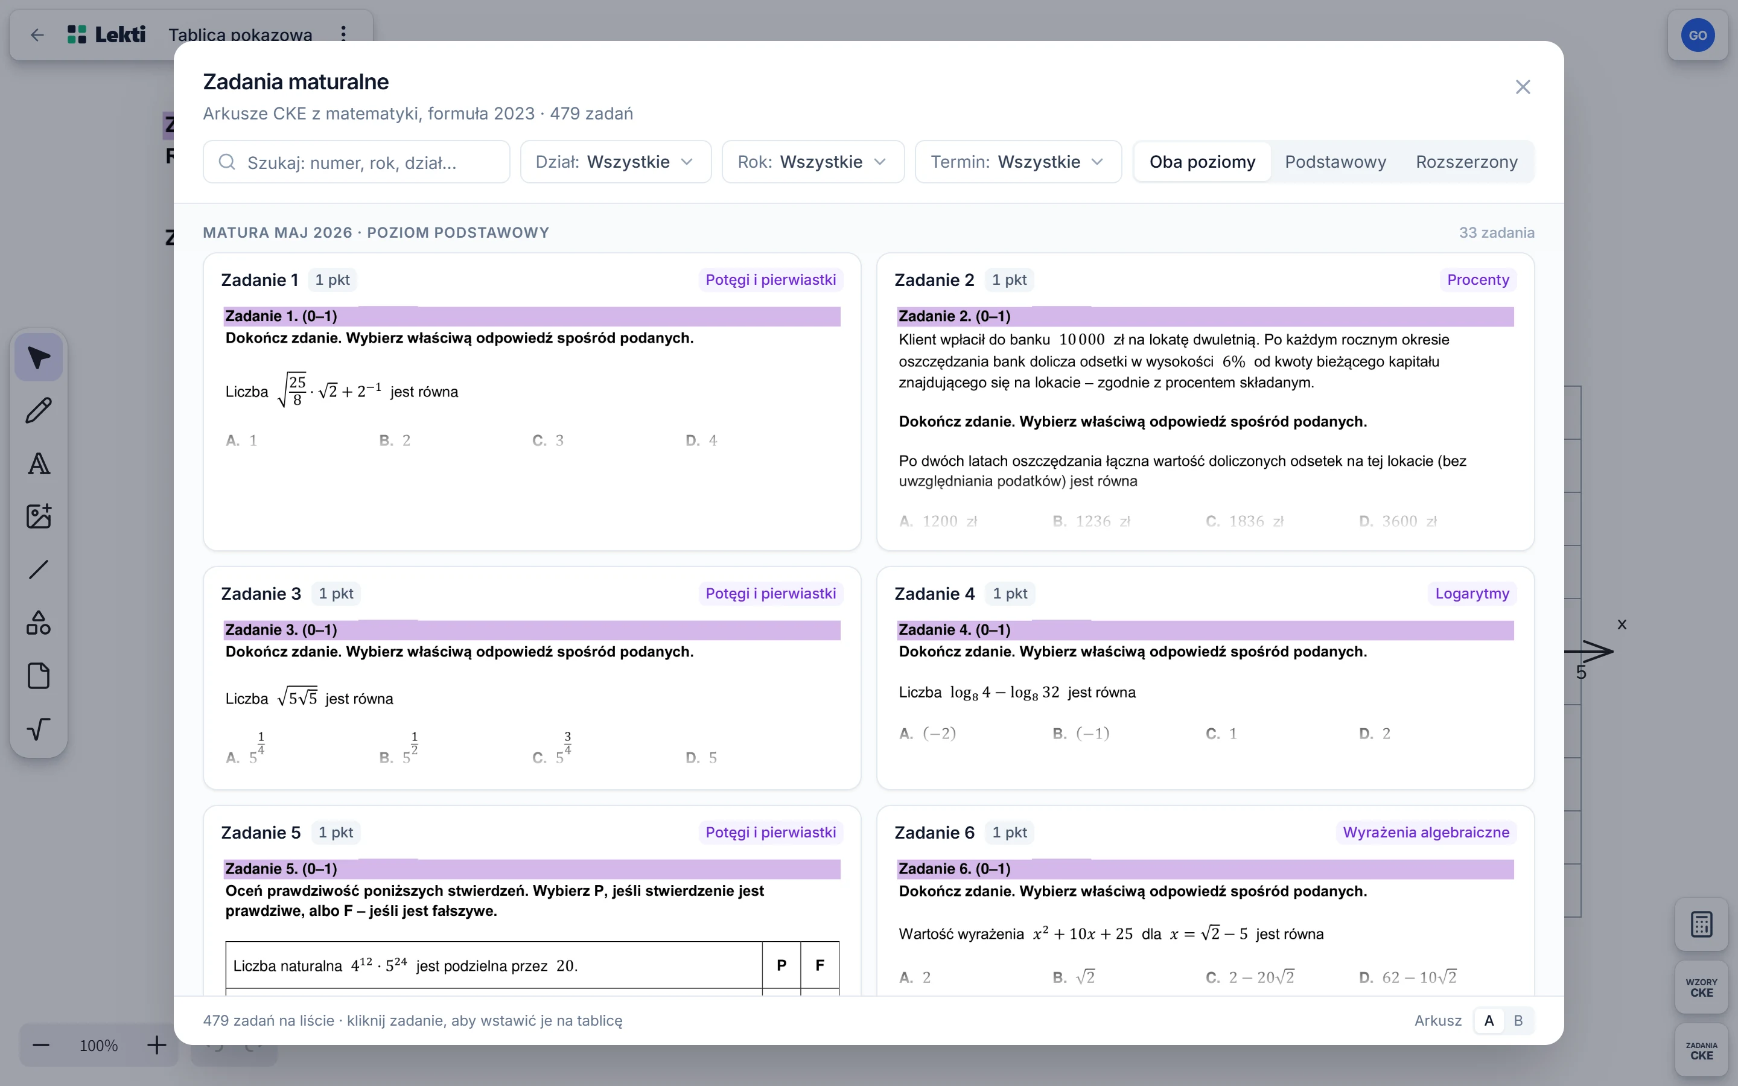1738x1086 pixels.
Task: Close the Zadania maturalne dialog
Action: pos(1523,87)
